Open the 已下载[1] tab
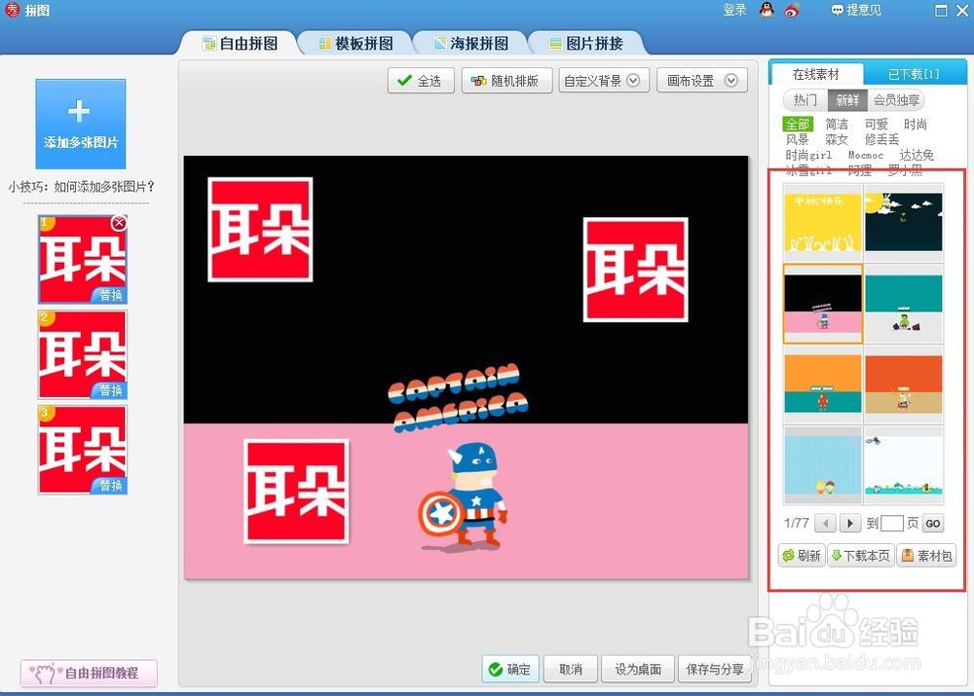The image size is (974, 696). pos(914,75)
